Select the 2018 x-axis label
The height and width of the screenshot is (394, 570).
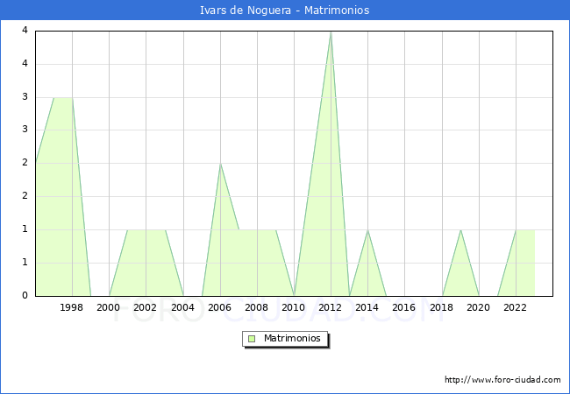pyautogui.click(x=442, y=307)
